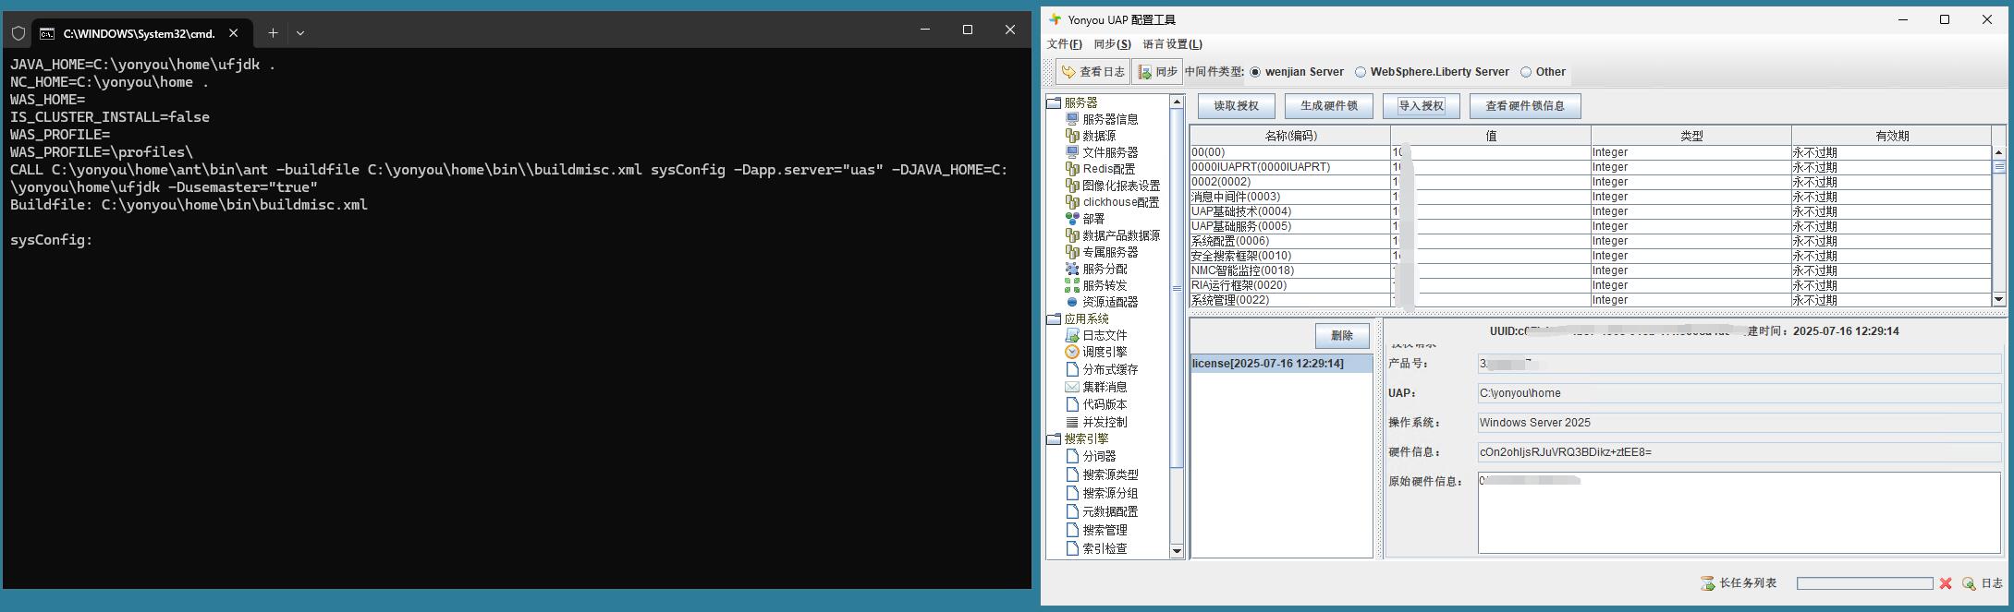
Task: Select the NMC智能监控(0018) table row
Action: [1590, 270]
